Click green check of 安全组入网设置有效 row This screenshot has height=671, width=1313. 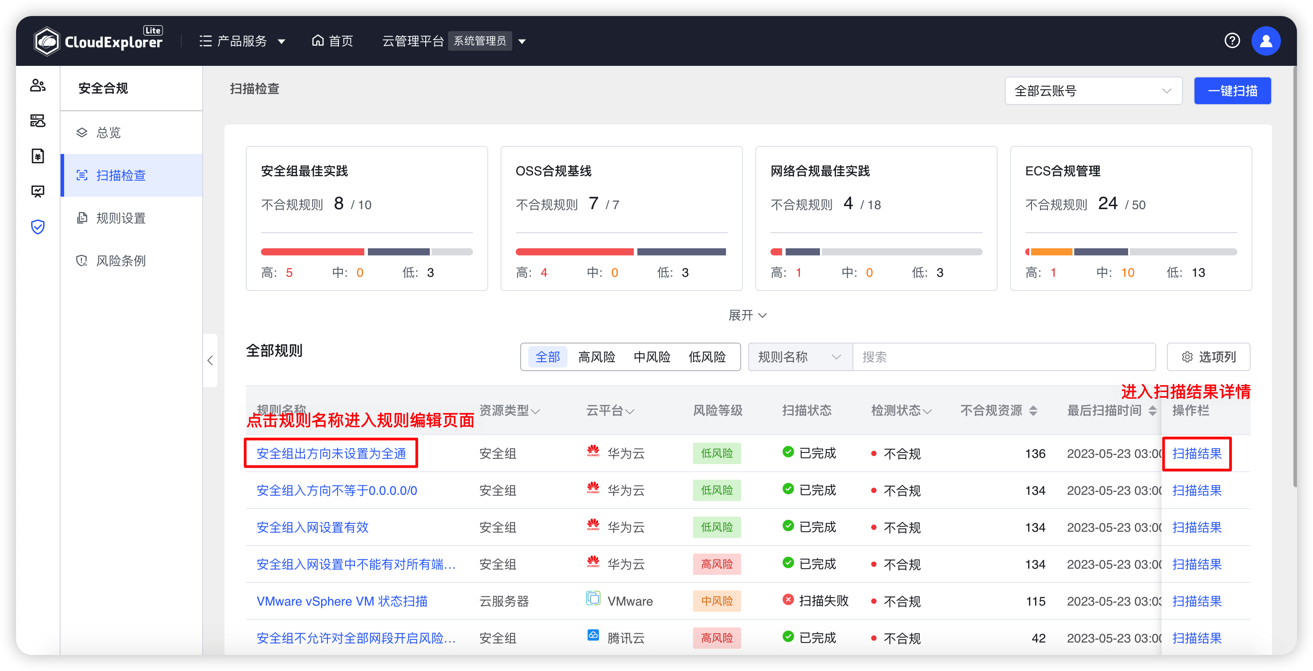click(788, 525)
